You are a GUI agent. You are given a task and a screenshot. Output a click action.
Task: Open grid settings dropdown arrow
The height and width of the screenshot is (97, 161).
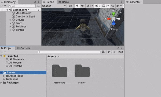click(x=108, y=6)
